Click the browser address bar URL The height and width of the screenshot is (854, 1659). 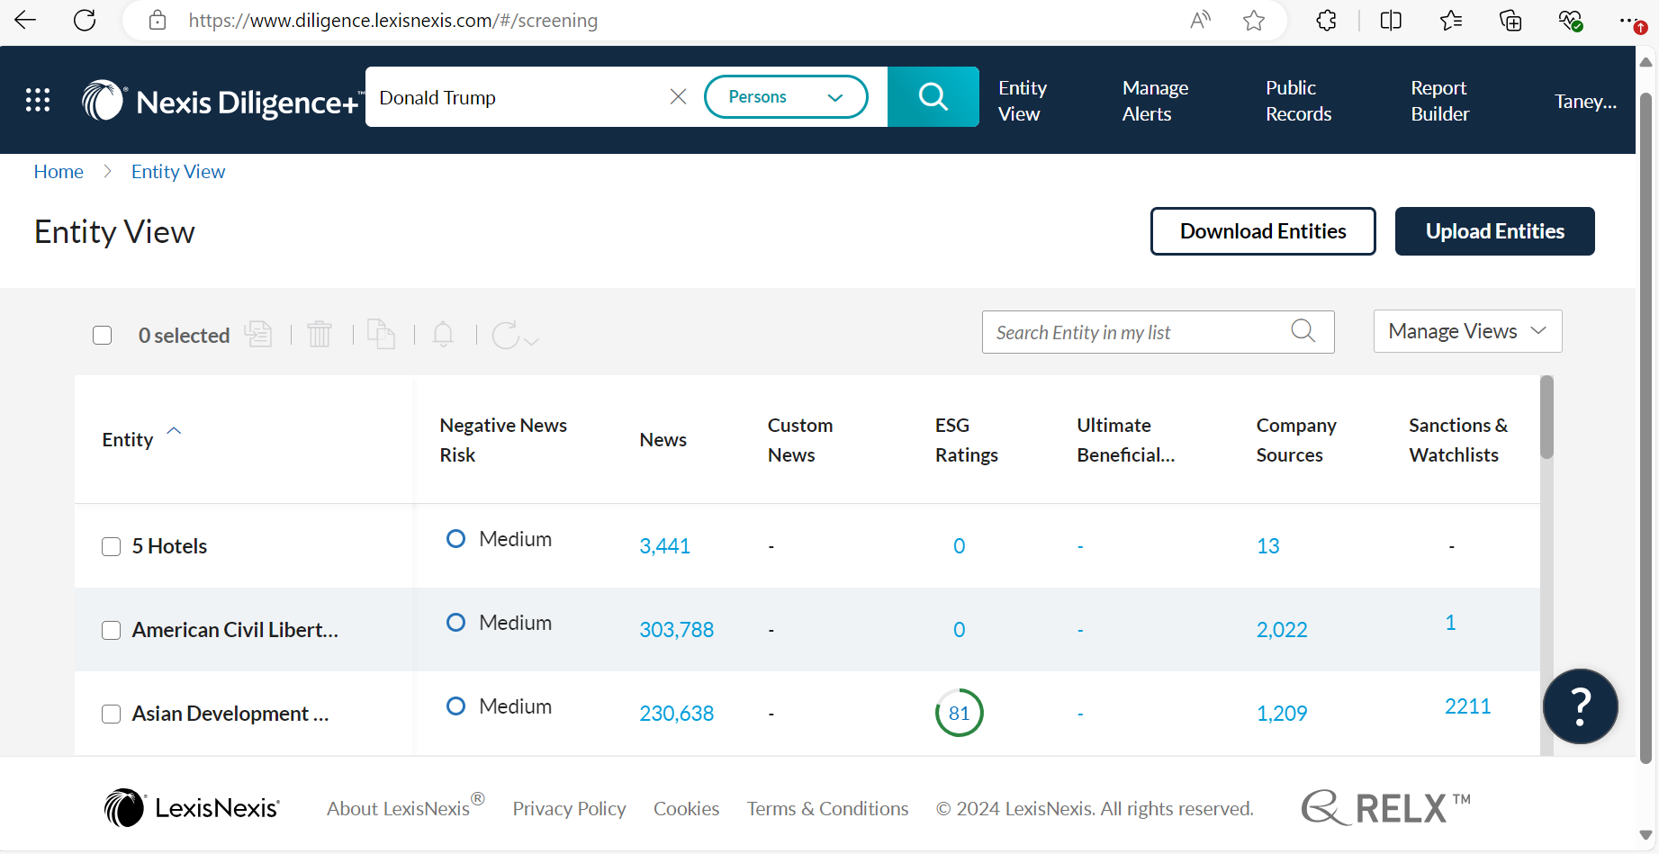(x=393, y=20)
